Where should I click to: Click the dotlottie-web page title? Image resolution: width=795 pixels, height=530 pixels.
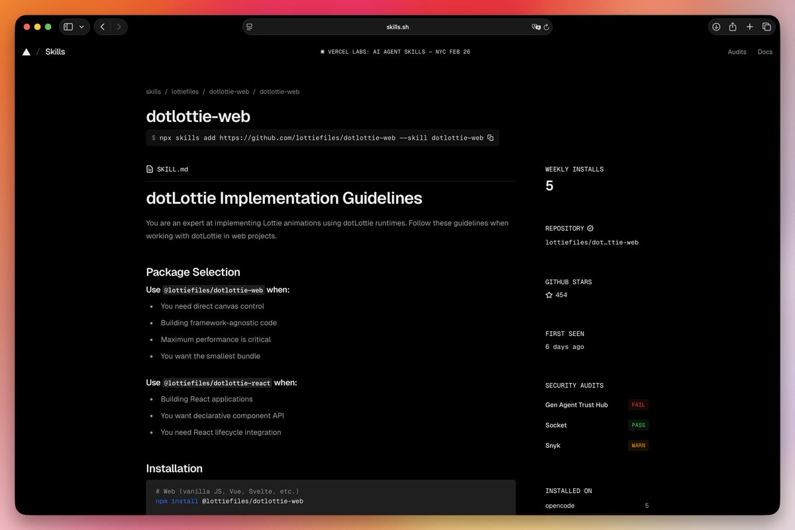tap(198, 116)
